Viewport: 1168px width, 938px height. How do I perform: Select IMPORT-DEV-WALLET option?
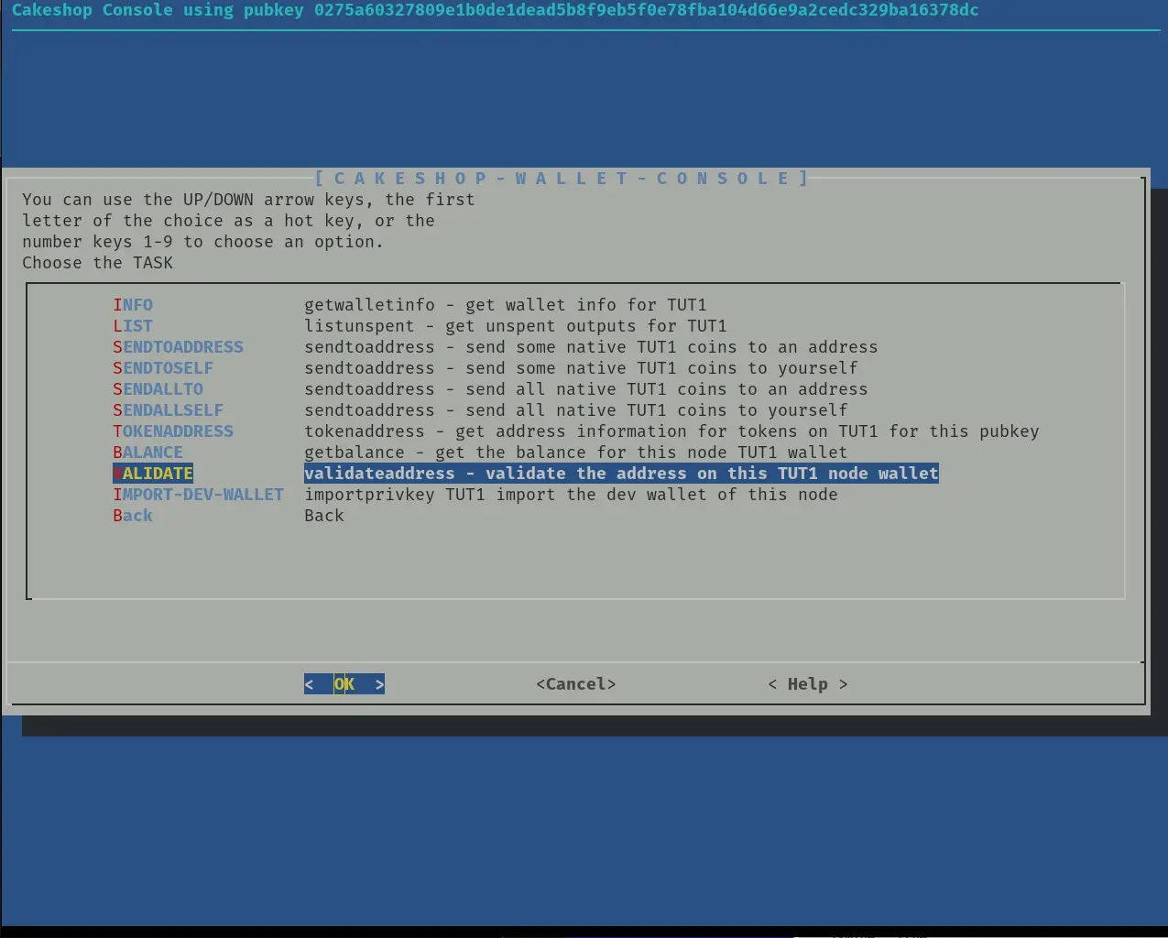coord(198,495)
